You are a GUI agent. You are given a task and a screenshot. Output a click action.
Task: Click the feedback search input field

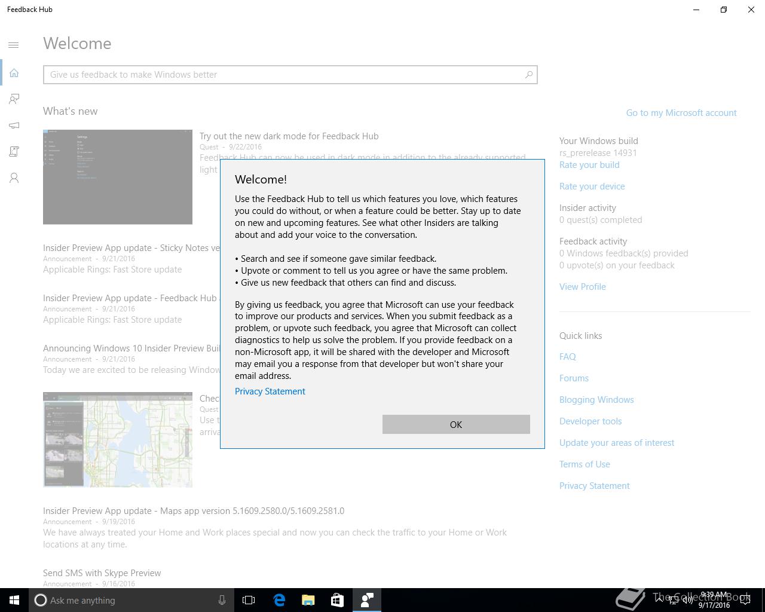(290, 75)
